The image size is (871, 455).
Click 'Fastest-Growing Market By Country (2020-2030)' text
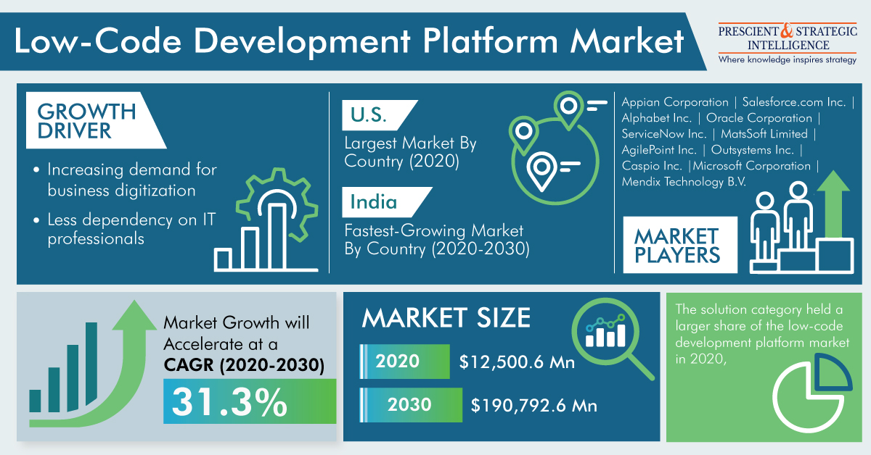436,240
